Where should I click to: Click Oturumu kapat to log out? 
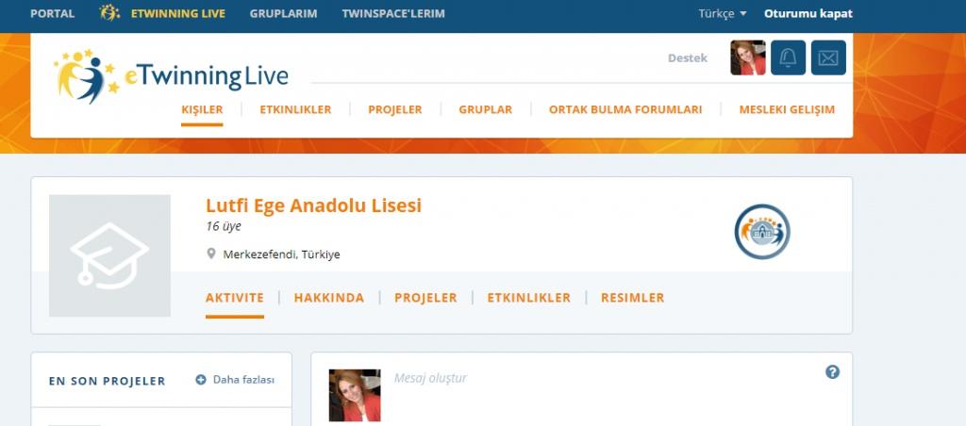(808, 13)
